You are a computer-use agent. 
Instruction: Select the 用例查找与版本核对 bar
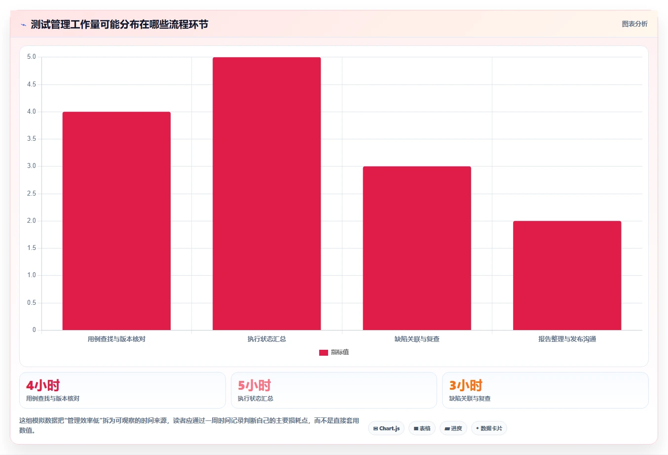click(x=116, y=221)
